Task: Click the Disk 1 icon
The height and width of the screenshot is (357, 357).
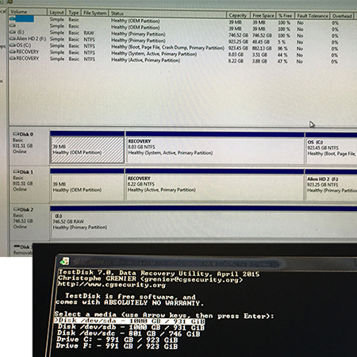Action: point(16,171)
